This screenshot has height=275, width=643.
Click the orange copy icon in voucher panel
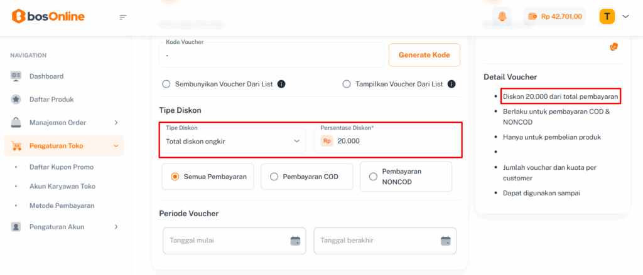tap(613, 47)
